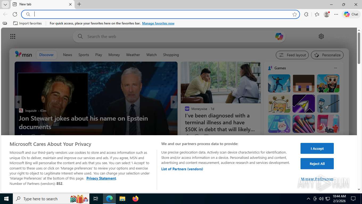Image resolution: width=362 pixels, height=204 pixels.
Task: Switch to the Sports tab
Action: 84,55
